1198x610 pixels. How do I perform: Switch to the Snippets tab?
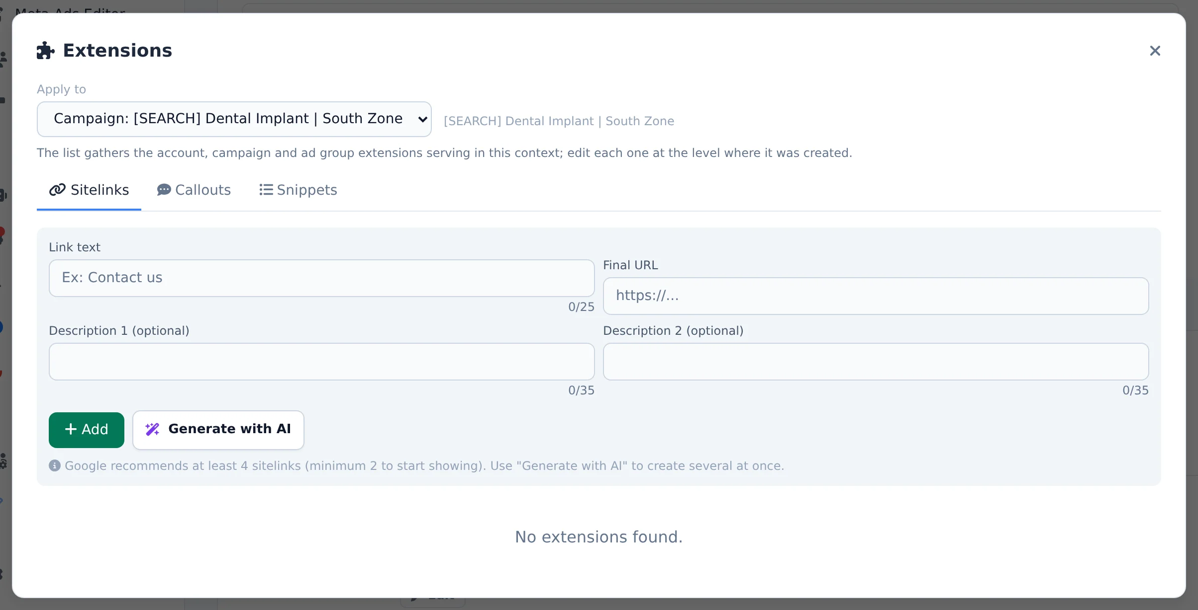pos(298,190)
